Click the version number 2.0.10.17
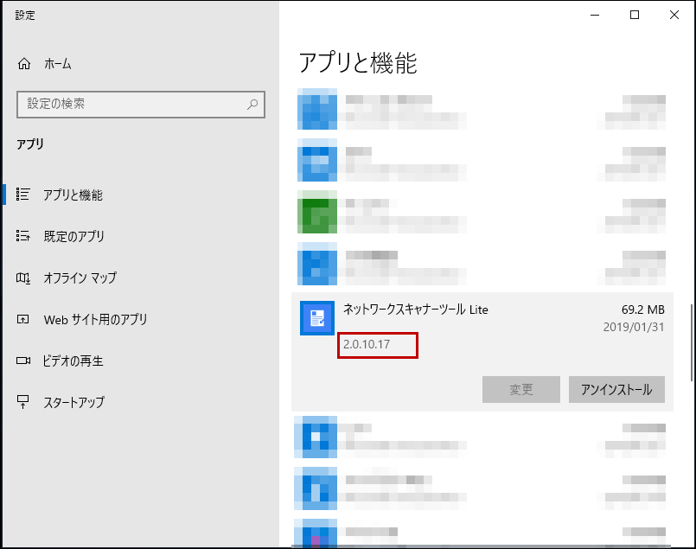696x549 pixels. (367, 344)
